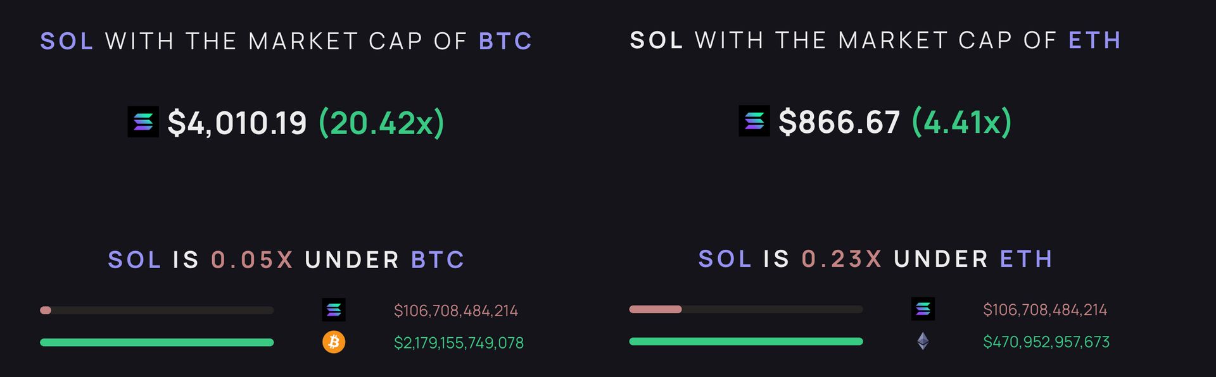Click the small Solana icon above Ethereum icon

pos(923,309)
